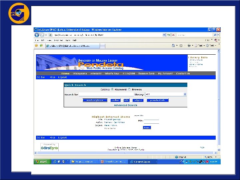This screenshot has height=180, width=240.
Task: Open the Edit menu
Action: (x=43, y=40)
